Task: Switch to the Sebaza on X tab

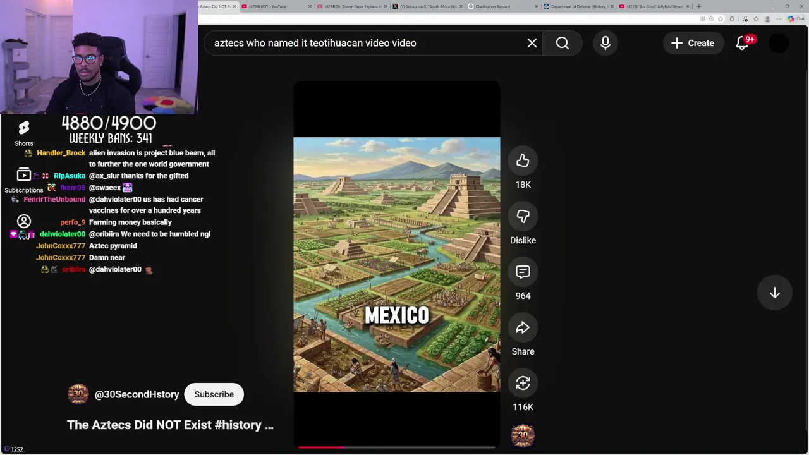Action: click(429, 6)
